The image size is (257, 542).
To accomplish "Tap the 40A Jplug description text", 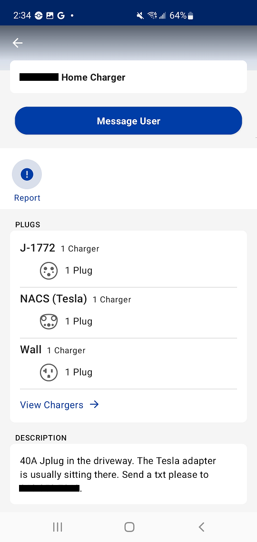I will pyautogui.click(x=118, y=474).
